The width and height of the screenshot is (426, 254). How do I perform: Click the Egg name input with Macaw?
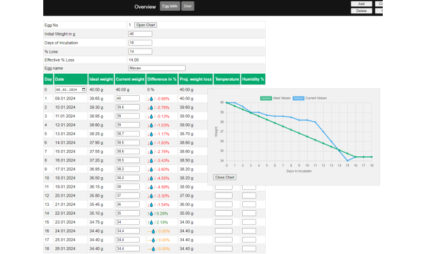coord(157,68)
